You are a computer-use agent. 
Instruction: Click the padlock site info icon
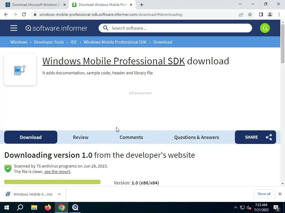pos(35,14)
